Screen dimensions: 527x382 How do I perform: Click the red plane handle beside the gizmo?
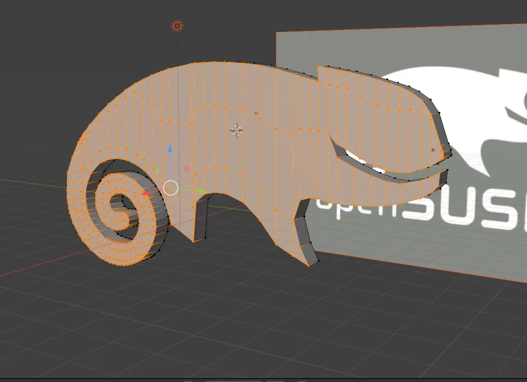click(x=187, y=169)
